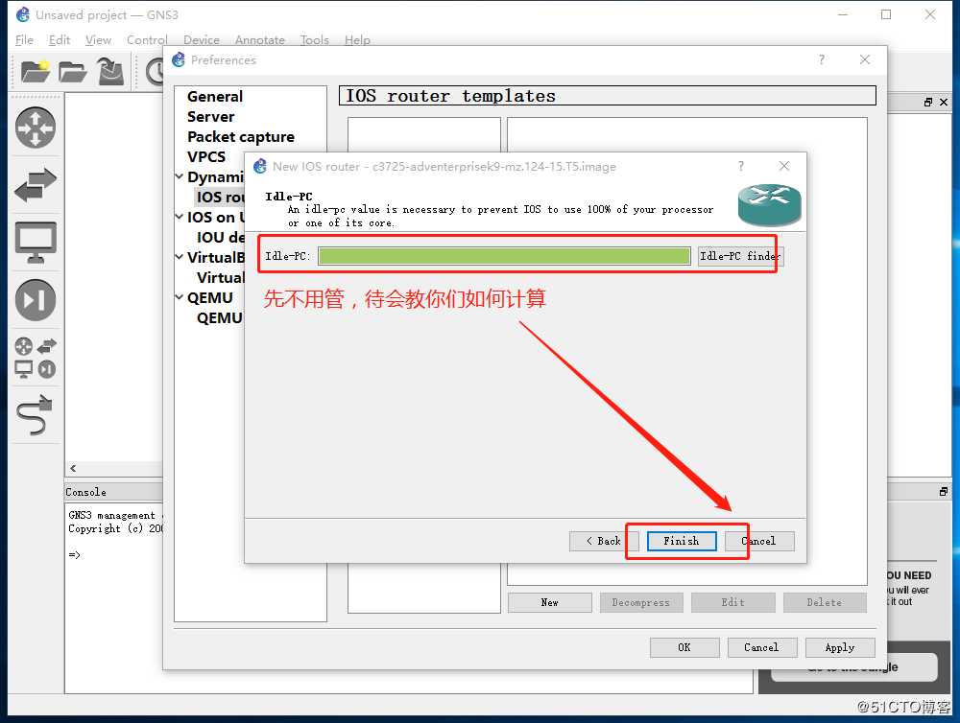960x723 pixels.
Task: Select VirtualBox VMs child tree item
Action: (220, 278)
